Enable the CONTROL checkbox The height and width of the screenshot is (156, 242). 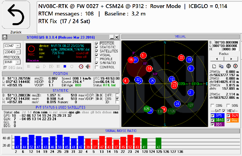pyautogui.click(x=97, y=67)
